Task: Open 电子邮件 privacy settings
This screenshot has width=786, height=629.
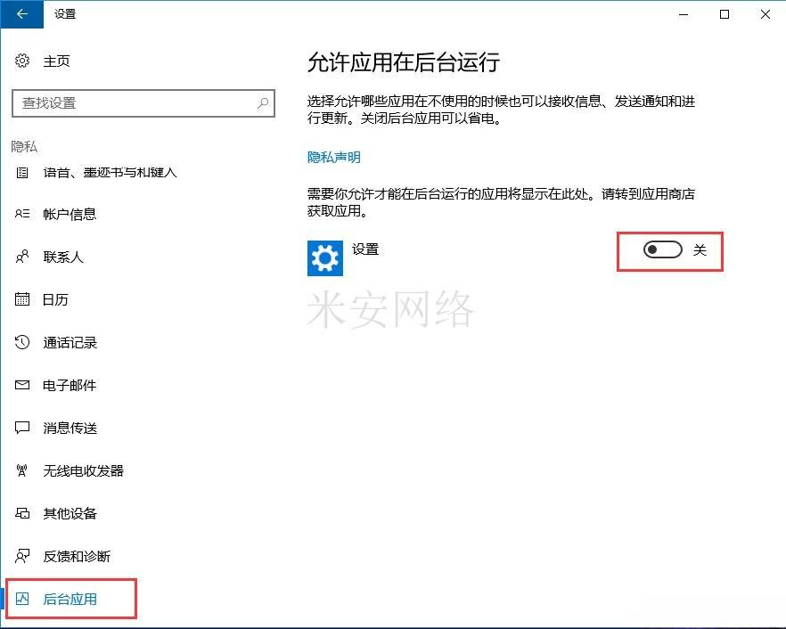Action: [x=70, y=386]
